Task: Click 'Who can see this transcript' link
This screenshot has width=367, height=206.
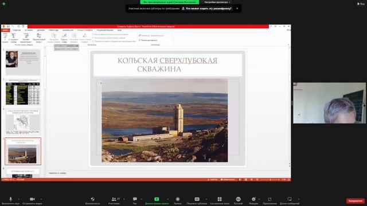Action: pos(207,9)
